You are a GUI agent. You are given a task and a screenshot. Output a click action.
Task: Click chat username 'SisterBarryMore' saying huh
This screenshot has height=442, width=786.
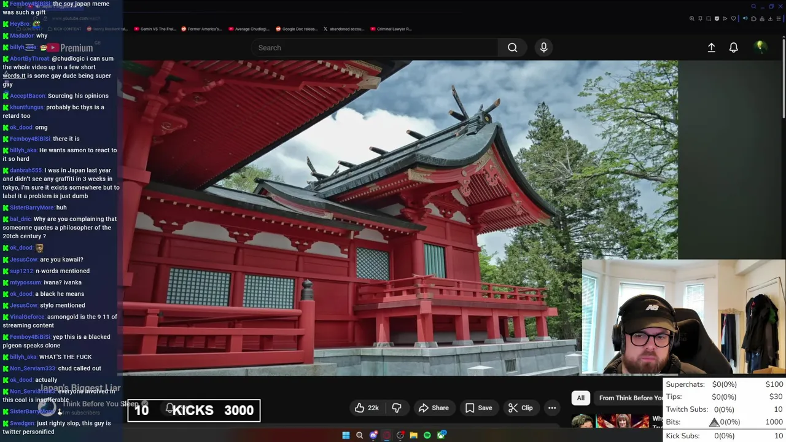point(32,207)
